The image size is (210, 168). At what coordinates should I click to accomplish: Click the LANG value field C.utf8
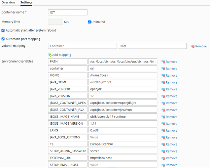[123, 130]
